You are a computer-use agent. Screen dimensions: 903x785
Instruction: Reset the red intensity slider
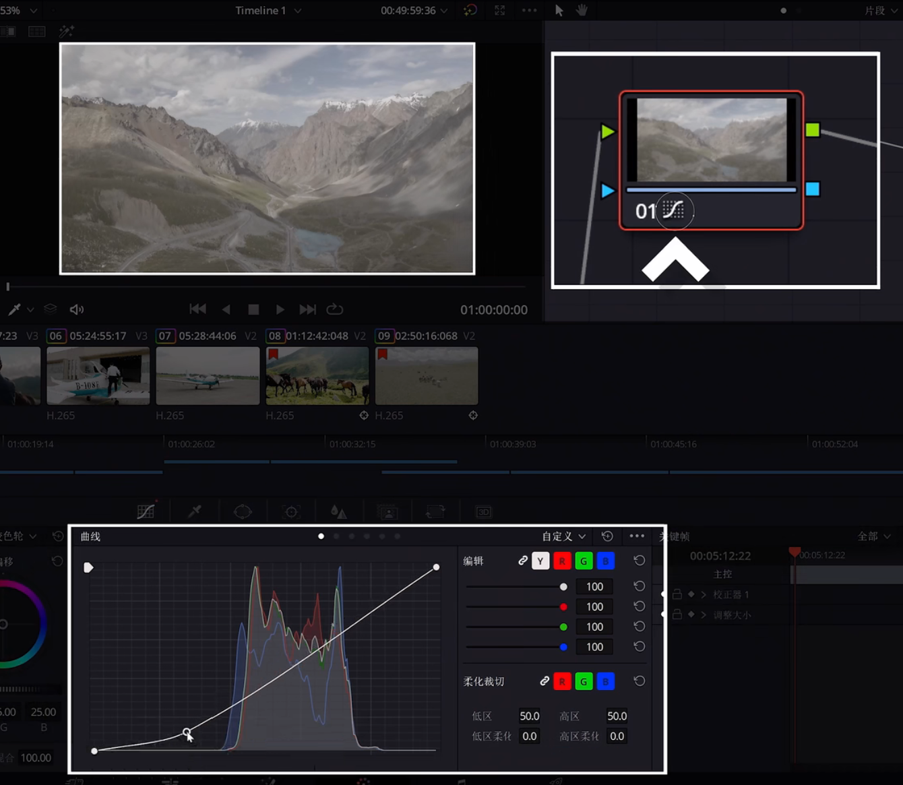(640, 606)
